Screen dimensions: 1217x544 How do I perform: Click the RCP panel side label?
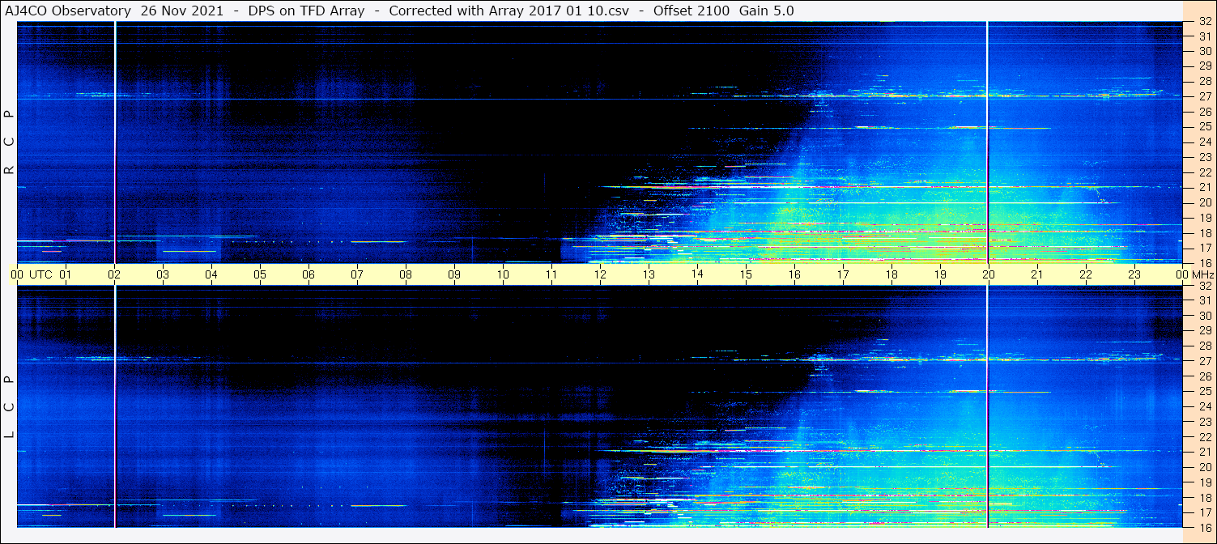click(x=9, y=142)
